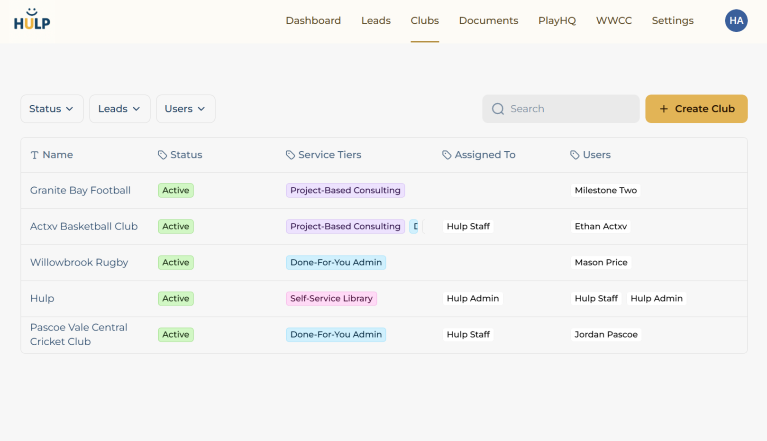Open the Status filter dropdown

pos(52,109)
